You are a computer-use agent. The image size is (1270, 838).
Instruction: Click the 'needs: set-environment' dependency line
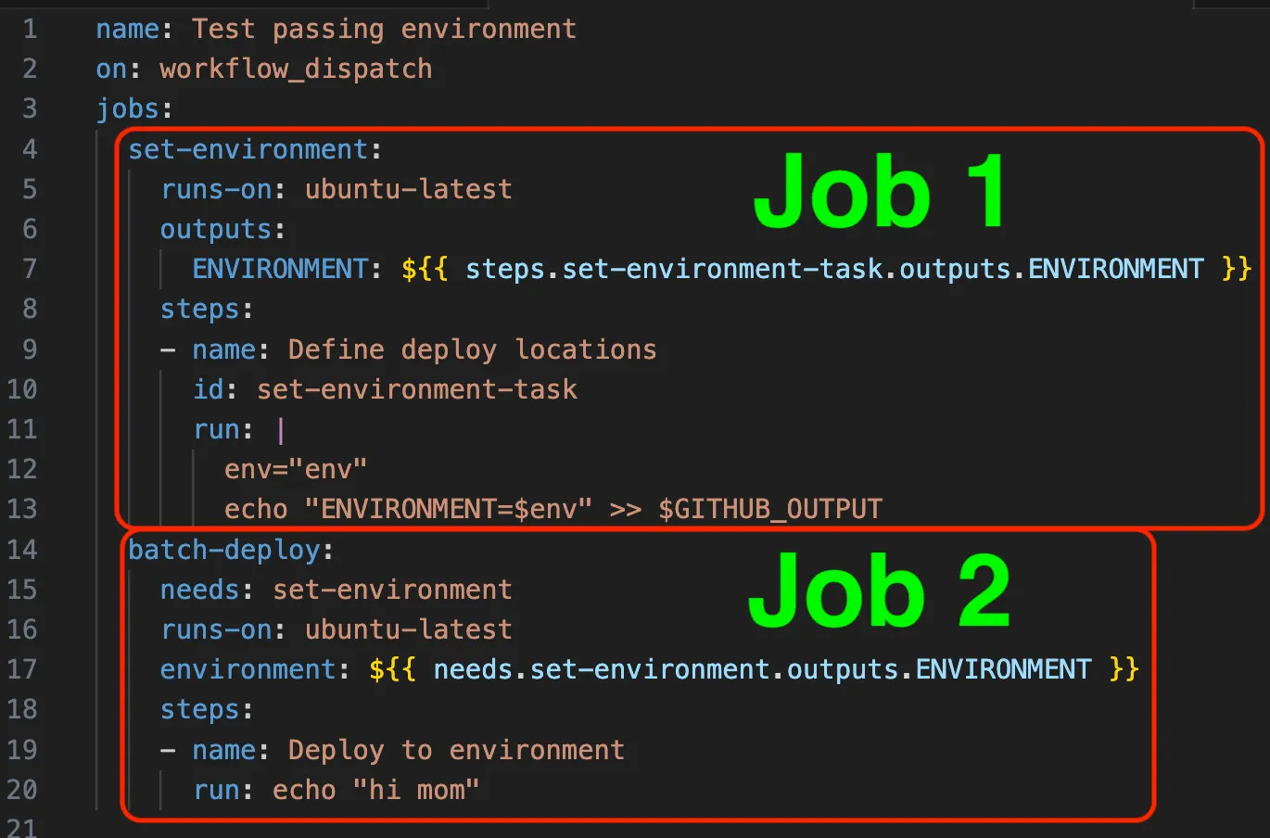337,590
